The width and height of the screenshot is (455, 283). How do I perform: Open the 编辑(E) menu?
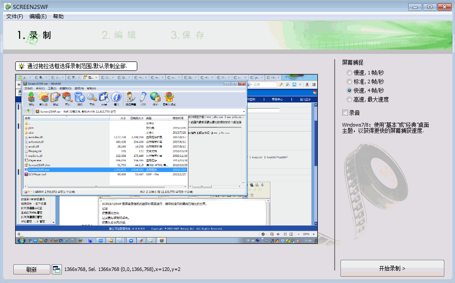pyautogui.click(x=38, y=16)
